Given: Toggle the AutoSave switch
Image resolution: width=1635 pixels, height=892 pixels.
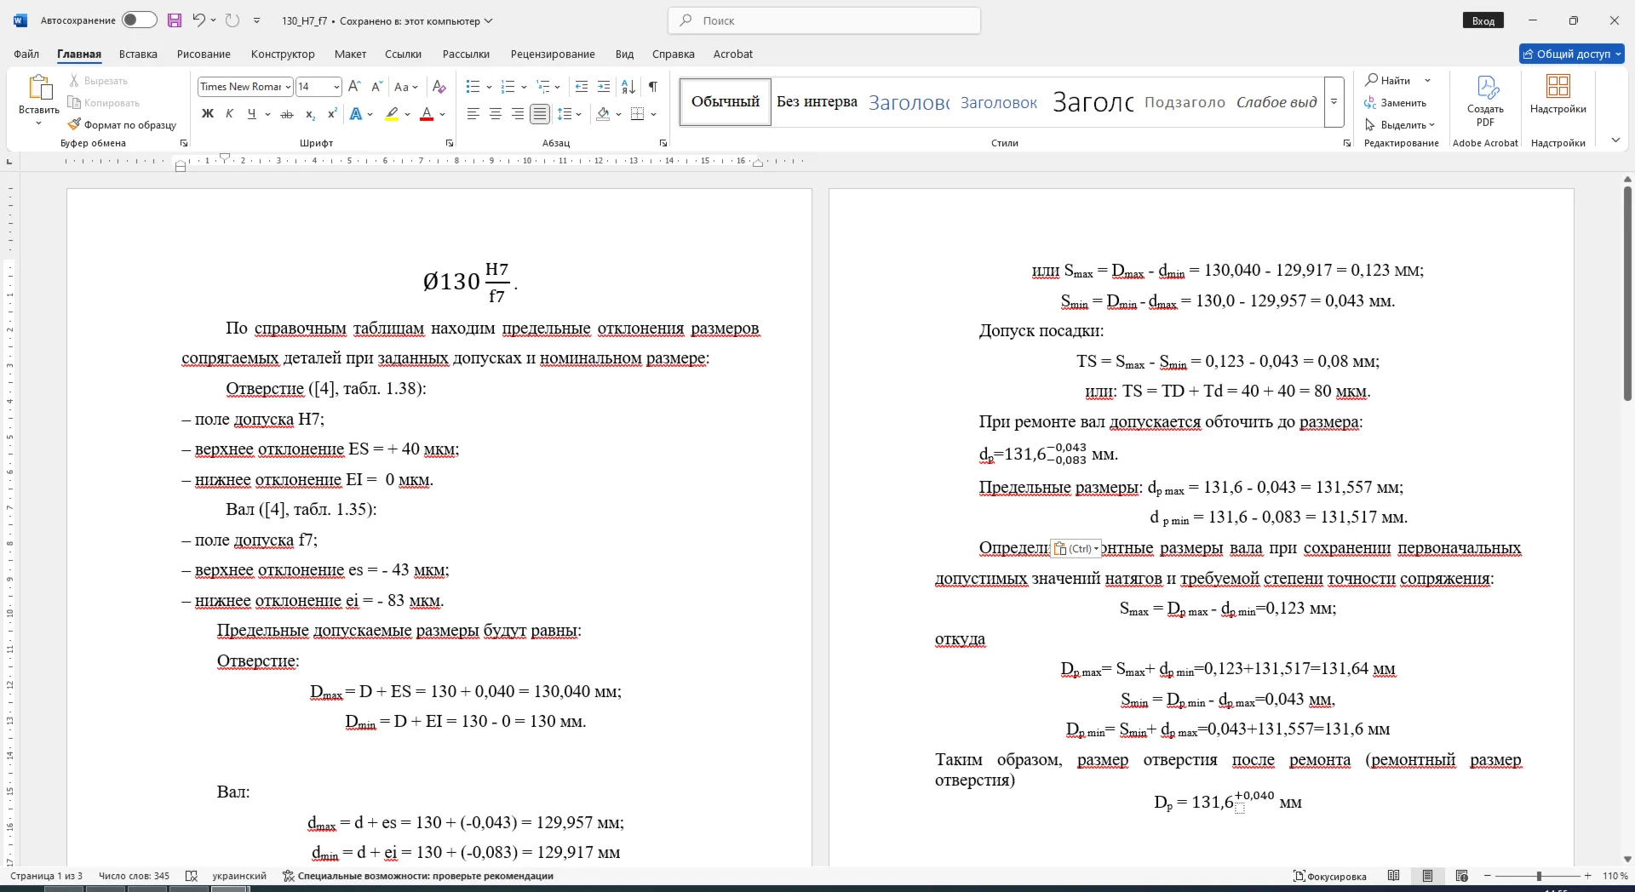Looking at the screenshot, I should [x=140, y=20].
